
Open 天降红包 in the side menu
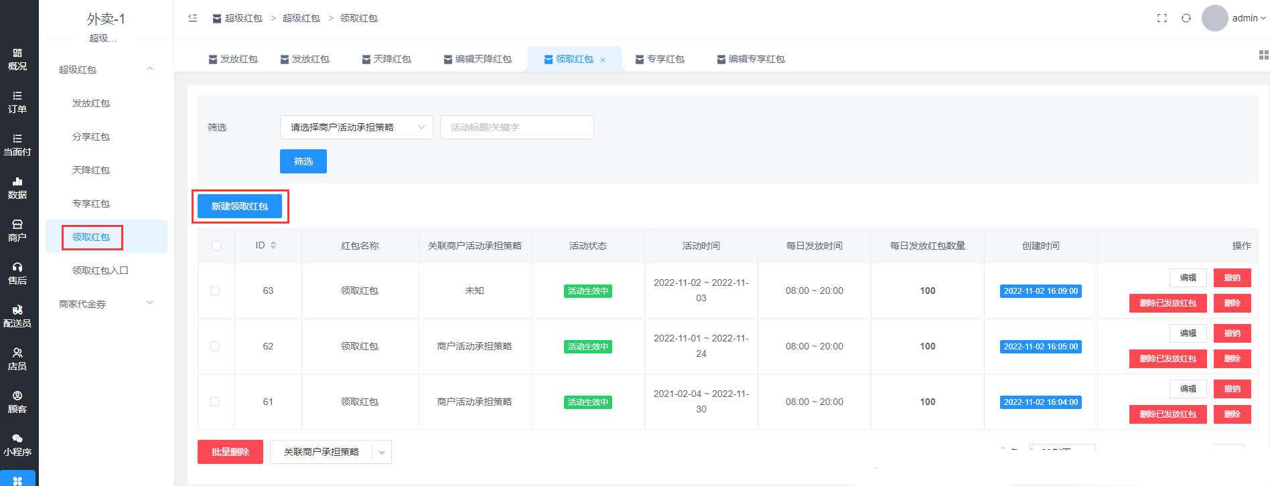click(x=91, y=170)
